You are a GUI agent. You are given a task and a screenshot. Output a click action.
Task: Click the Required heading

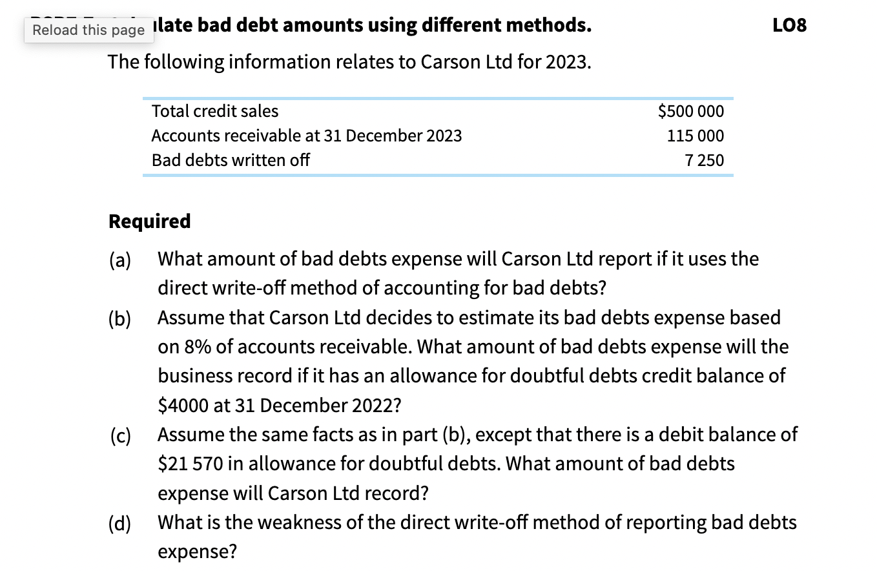click(x=149, y=221)
